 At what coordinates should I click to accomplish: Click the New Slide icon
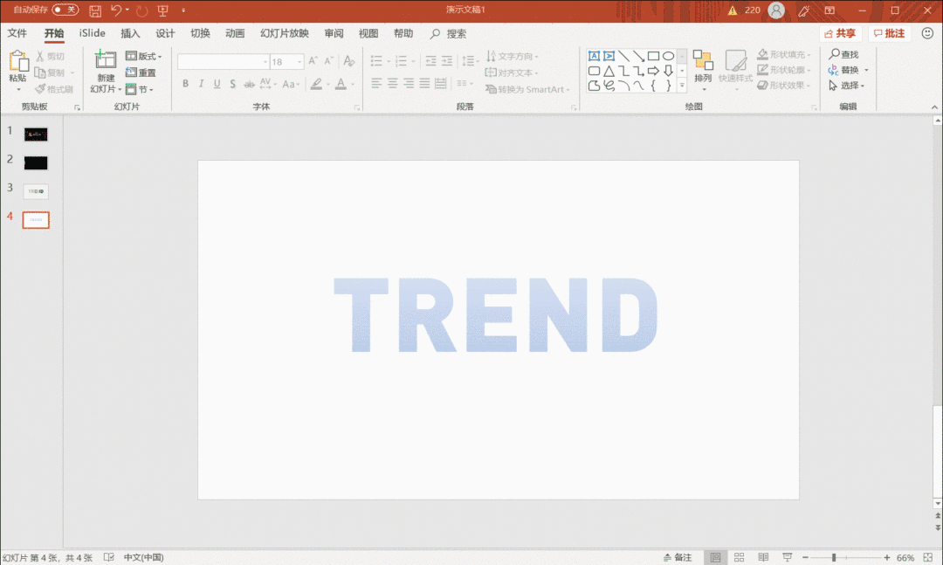point(106,60)
